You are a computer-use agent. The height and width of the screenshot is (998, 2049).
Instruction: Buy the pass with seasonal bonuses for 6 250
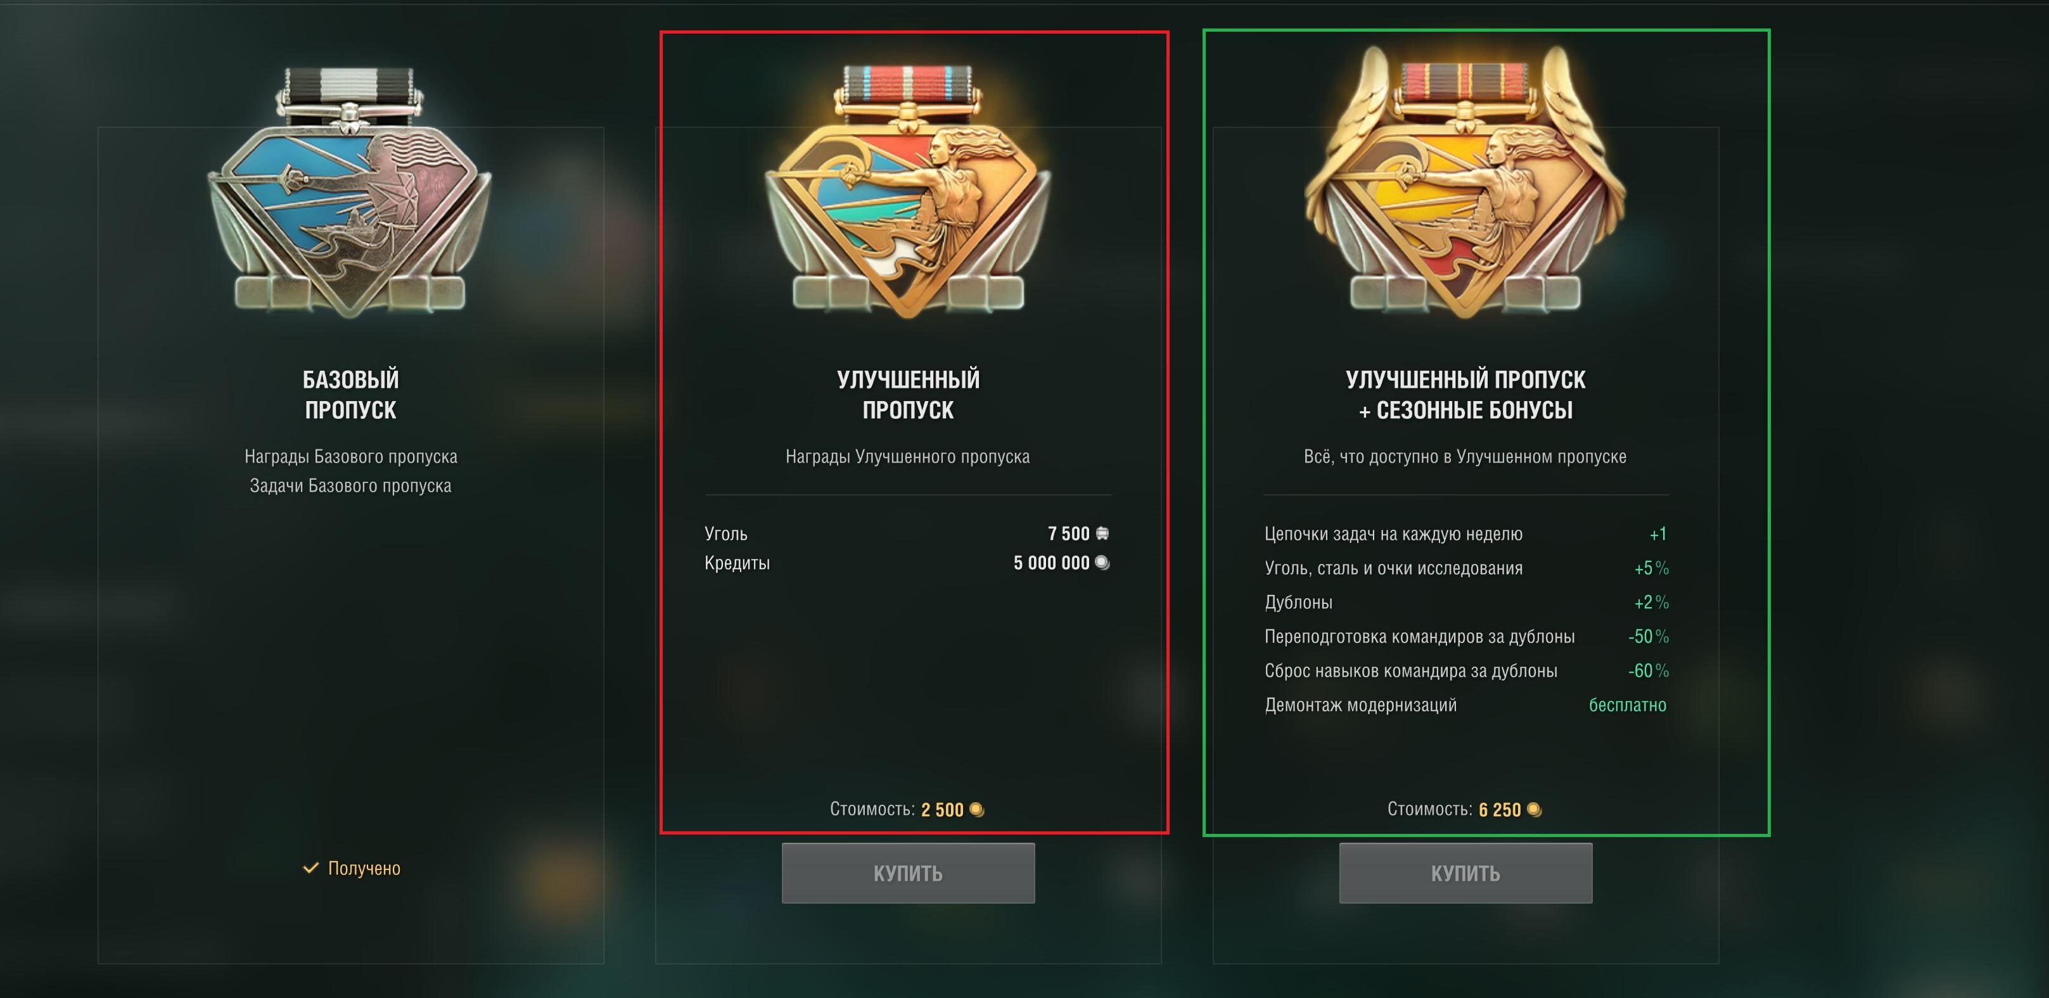pyautogui.click(x=1465, y=873)
